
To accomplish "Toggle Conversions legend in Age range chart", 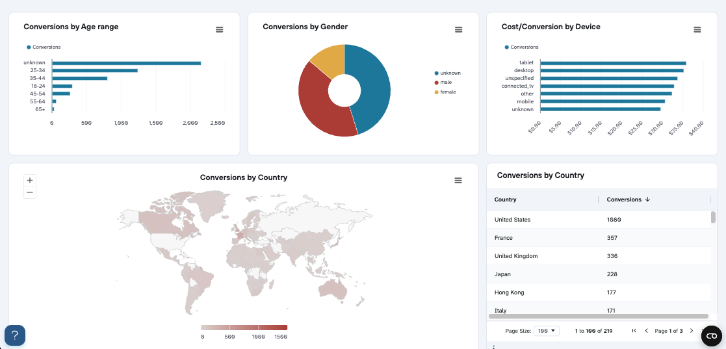I will coord(44,47).
